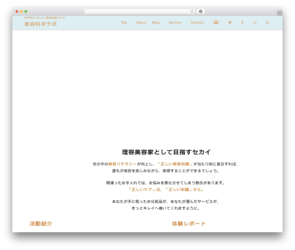Open the 体験レポート heading

(189, 223)
